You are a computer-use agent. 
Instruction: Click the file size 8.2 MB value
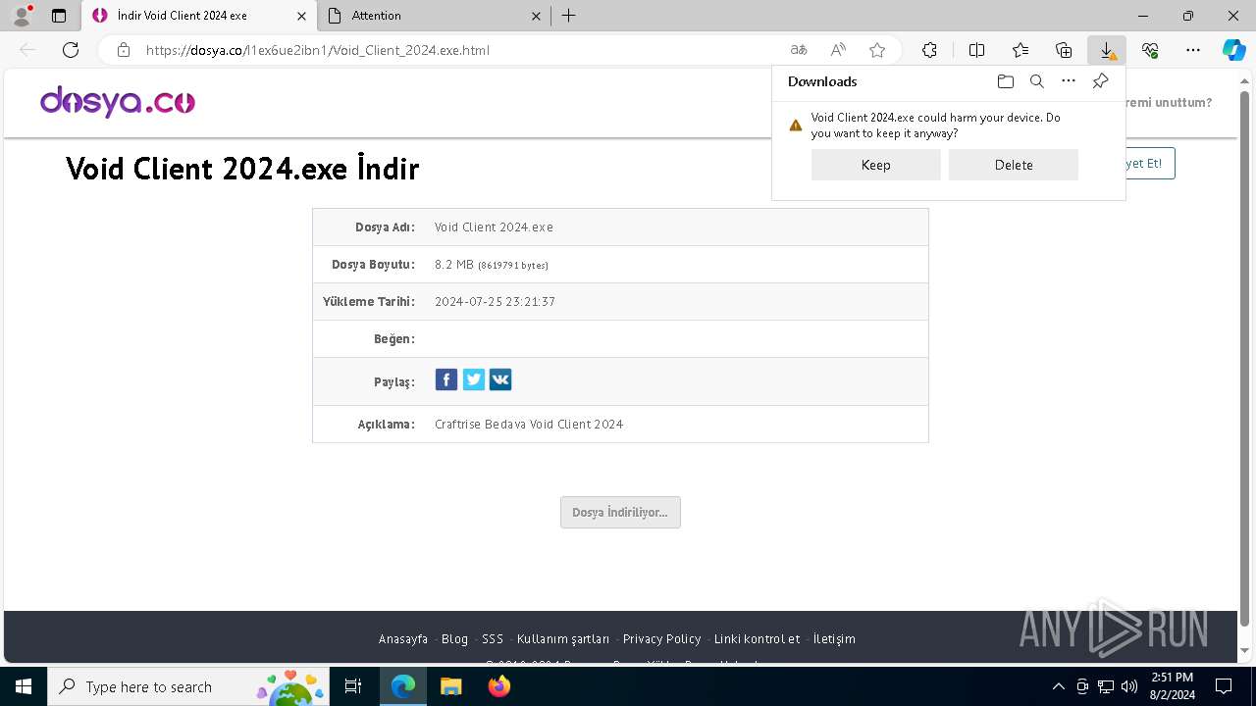pyautogui.click(x=492, y=265)
